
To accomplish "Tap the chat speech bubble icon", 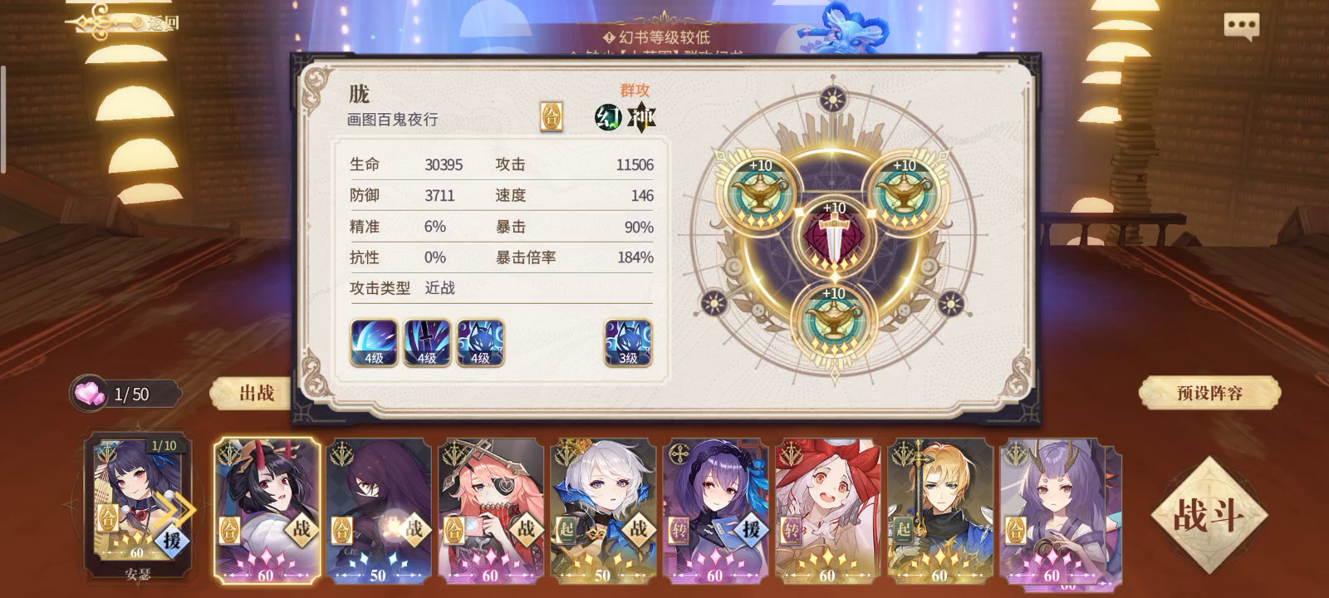I will coord(1242,26).
